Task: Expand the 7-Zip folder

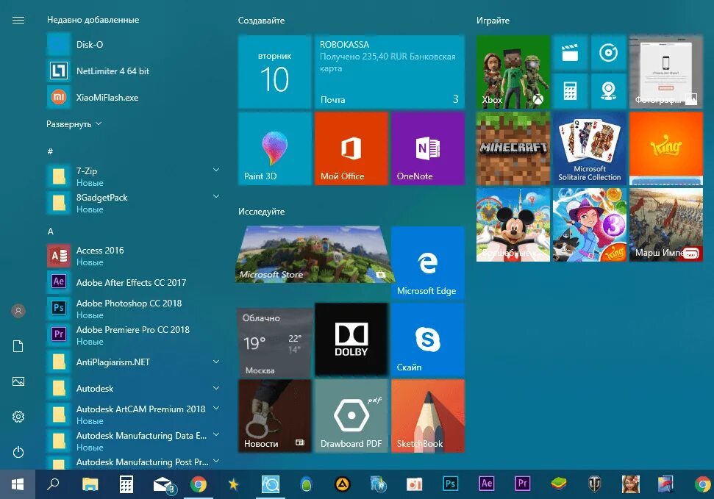Action: (216, 170)
